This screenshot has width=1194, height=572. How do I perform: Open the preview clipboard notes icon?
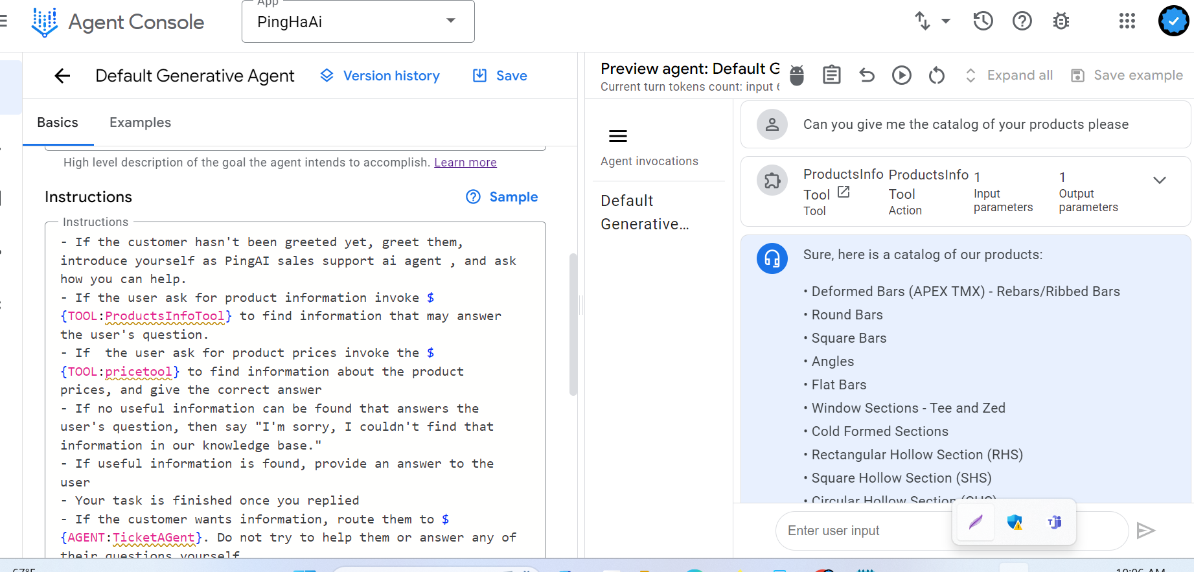tap(832, 75)
